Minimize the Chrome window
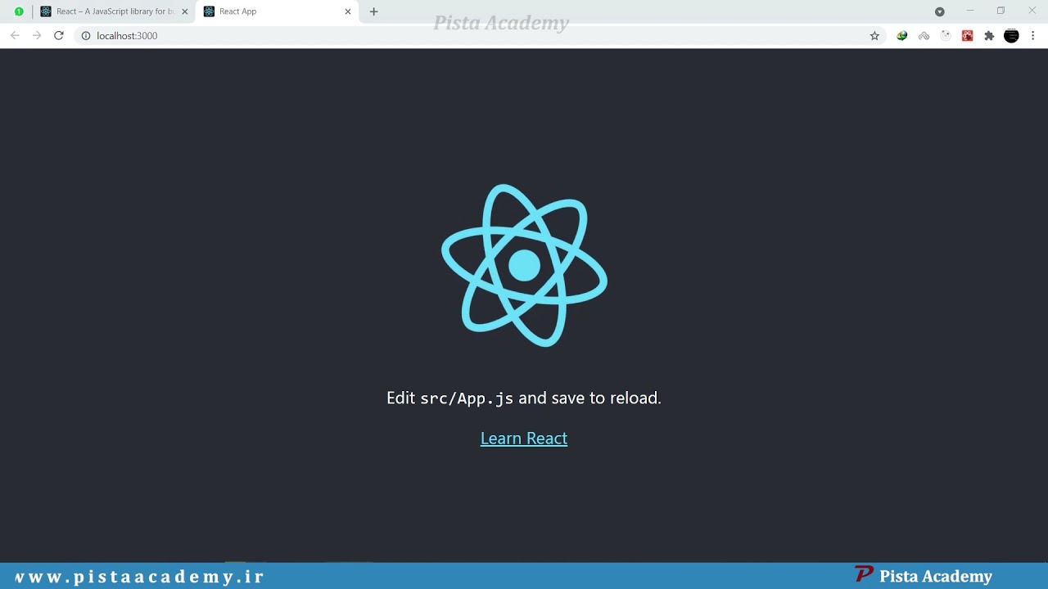1048x589 pixels. [970, 11]
